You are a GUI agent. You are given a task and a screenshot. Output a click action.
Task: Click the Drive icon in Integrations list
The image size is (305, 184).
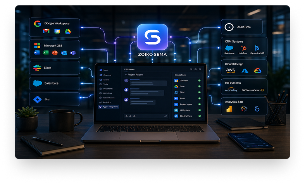pyautogui.click(x=176, y=86)
